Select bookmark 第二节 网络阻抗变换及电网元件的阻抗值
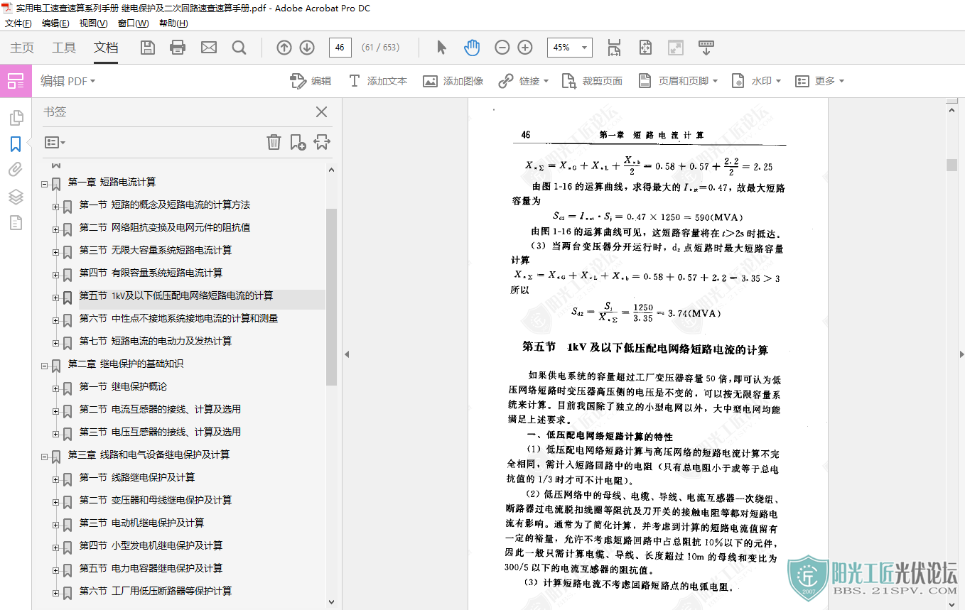This screenshot has height=610, width=965. 165,227
